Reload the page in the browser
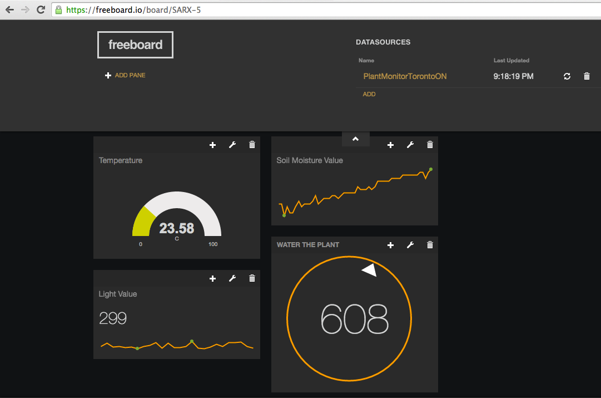The width and height of the screenshot is (601, 398). (x=41, y=9)
